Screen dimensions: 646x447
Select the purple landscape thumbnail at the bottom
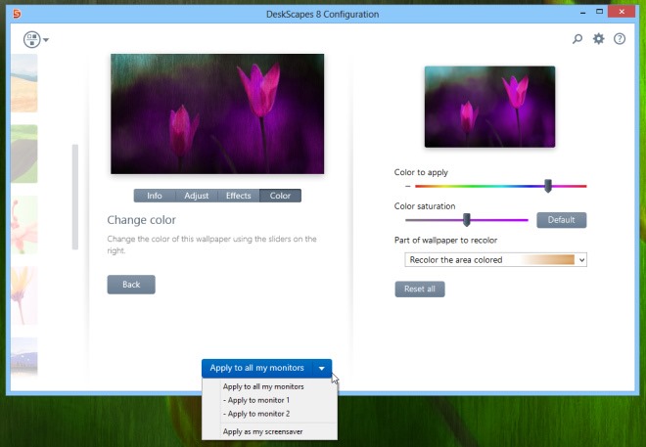[24, 356]
